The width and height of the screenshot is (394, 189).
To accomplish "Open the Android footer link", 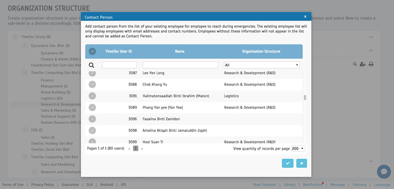I will pyautogui.click(x=106, y=185).
